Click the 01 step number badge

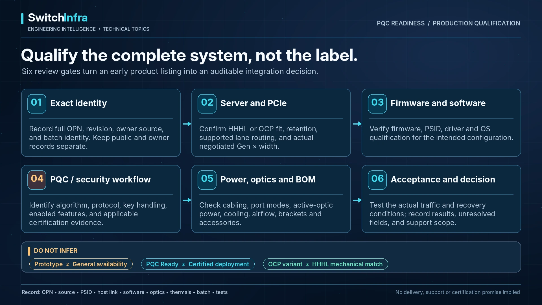pyautogui.click(x=37, y=104)
